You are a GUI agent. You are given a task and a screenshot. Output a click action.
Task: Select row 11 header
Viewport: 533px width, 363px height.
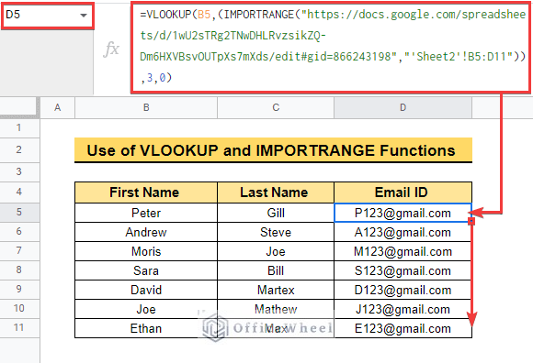[x=19, y=328]
